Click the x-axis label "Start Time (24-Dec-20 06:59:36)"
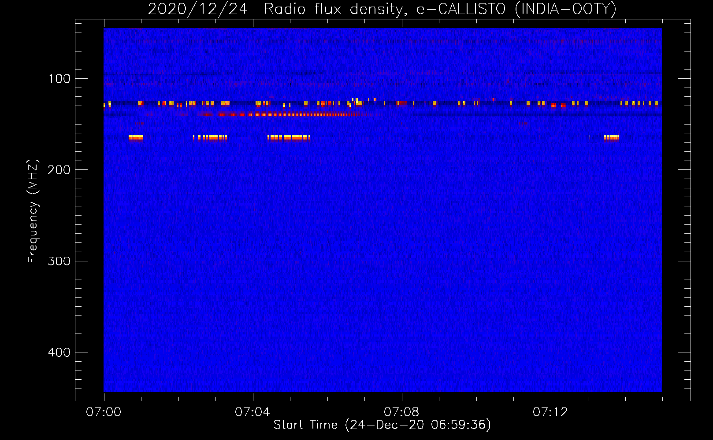The height and width of the screenshot is (440, 713). [x=382, y=425]
